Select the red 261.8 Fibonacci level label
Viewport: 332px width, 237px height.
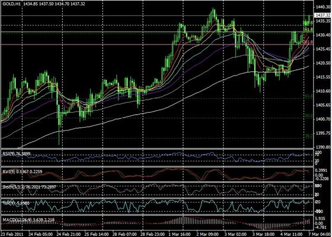[308, 42]
